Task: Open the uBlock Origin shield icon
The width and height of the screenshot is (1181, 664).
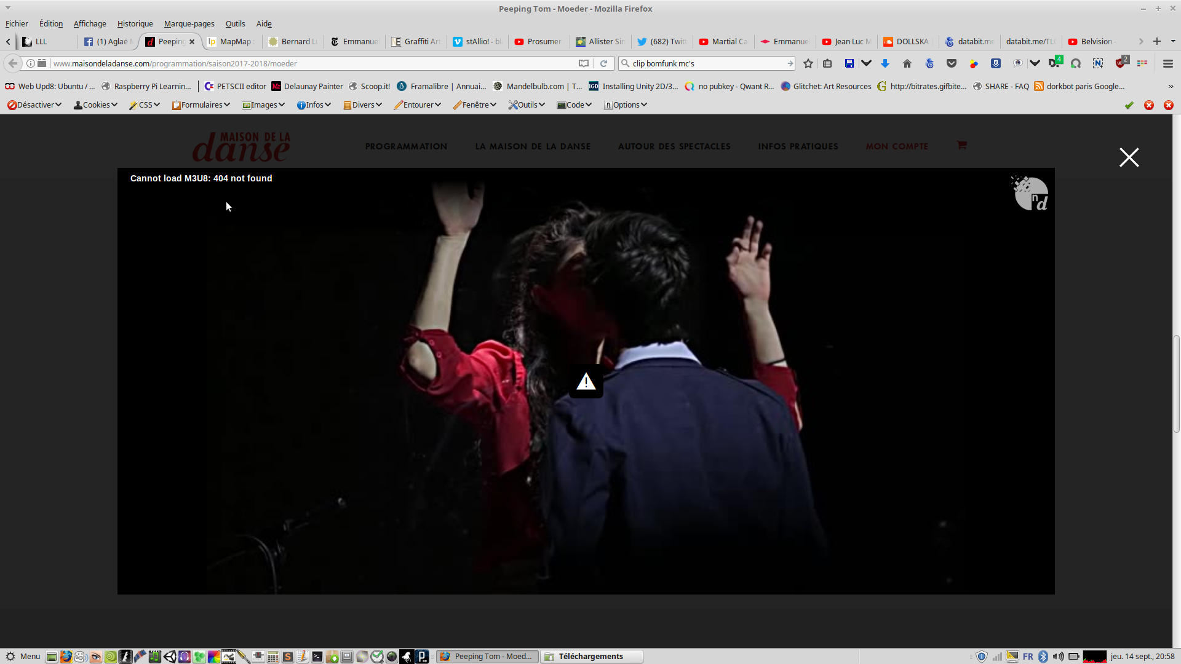Action: [1120, 63]
